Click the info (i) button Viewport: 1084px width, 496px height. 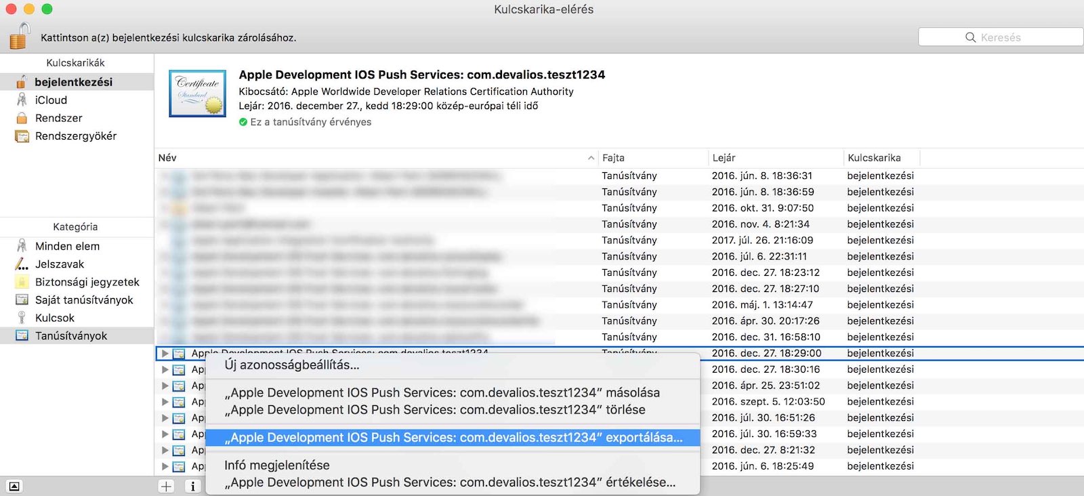click(192, 486)
